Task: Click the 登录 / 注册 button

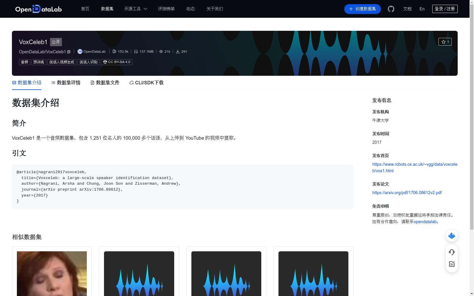Action: click(445, 9)
